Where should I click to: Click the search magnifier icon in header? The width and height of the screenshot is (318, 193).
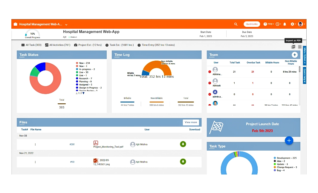pos(236,24)
